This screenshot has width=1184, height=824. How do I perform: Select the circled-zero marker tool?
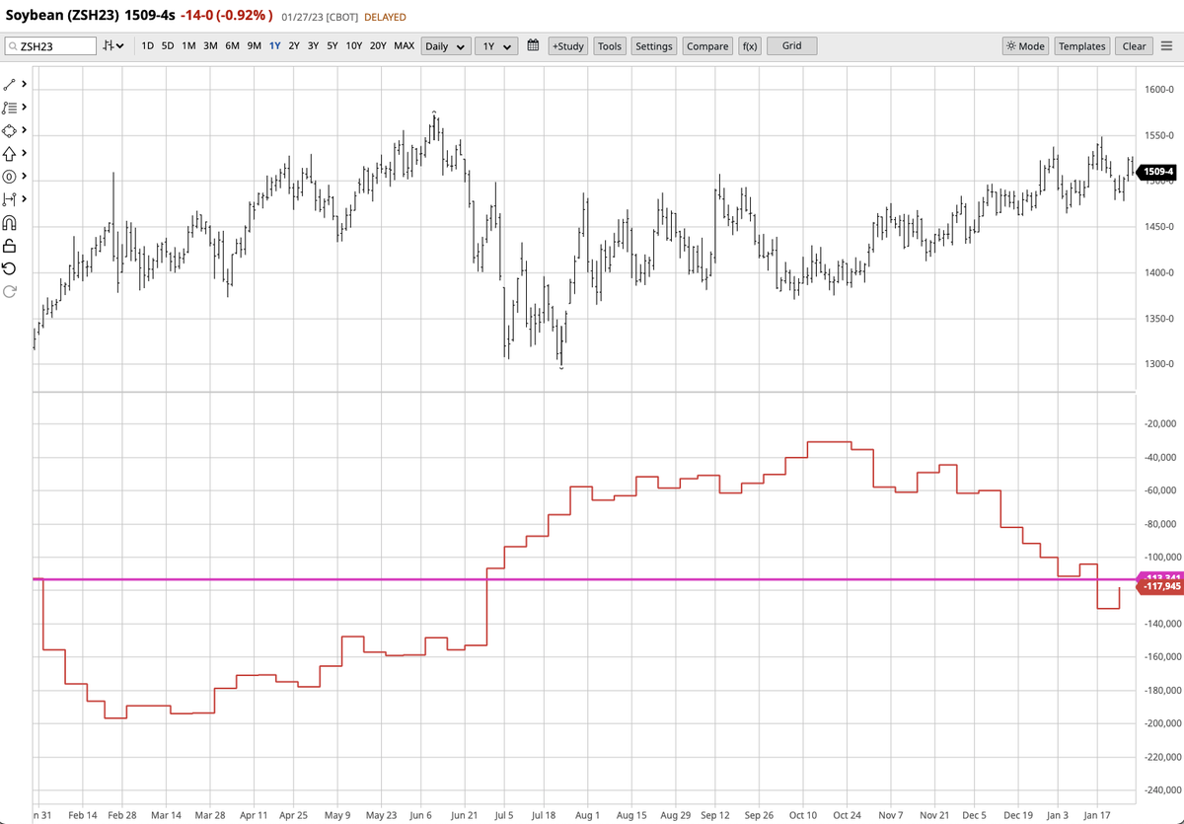pyautogui.click(x=10, y=177)
